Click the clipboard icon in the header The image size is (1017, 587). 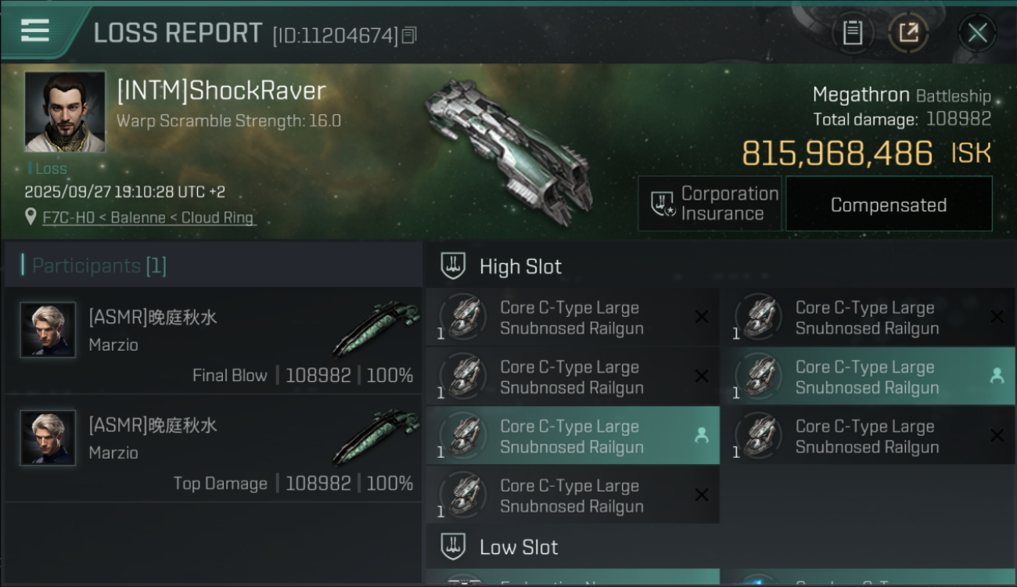coord(852,33)
